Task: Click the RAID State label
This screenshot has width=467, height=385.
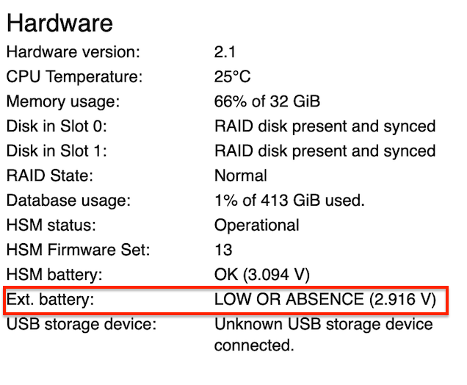Action: click(x=48, y=176)
